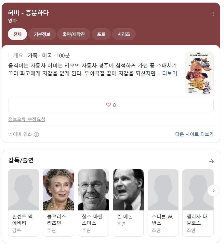Image resolution: width=224 pixels, height=251 pixels.
Task: Show next cast members with the chevron
Action: 213,191
